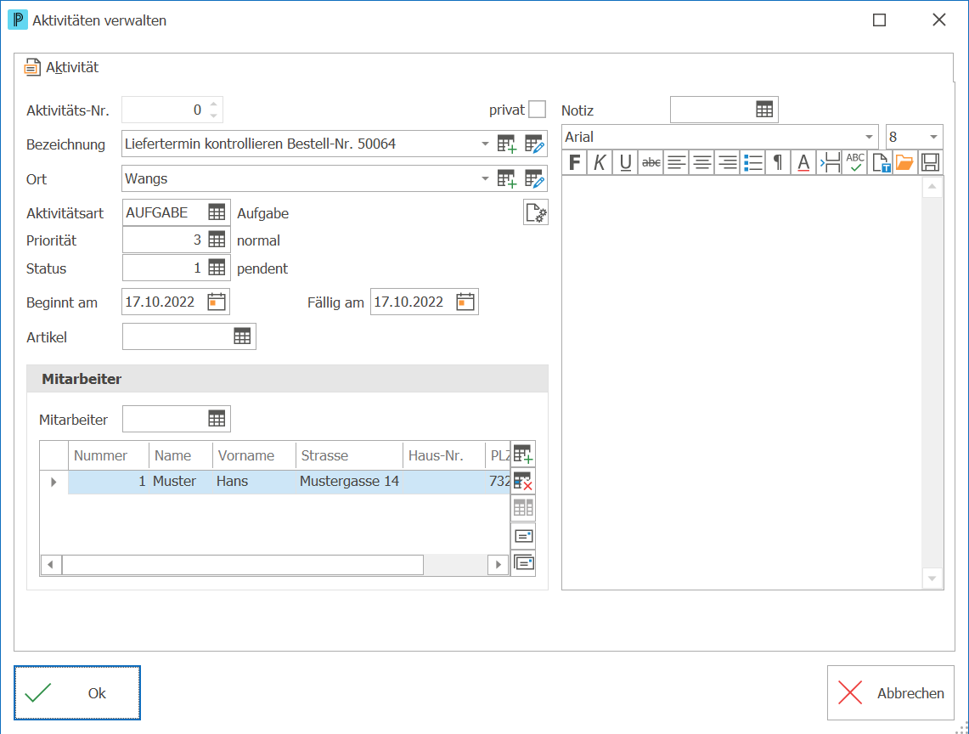
Task: Open Priorität lookup table
Action: (x=217, y=240)
